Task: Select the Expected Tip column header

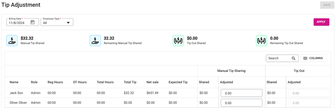Action: pos(178,82)
